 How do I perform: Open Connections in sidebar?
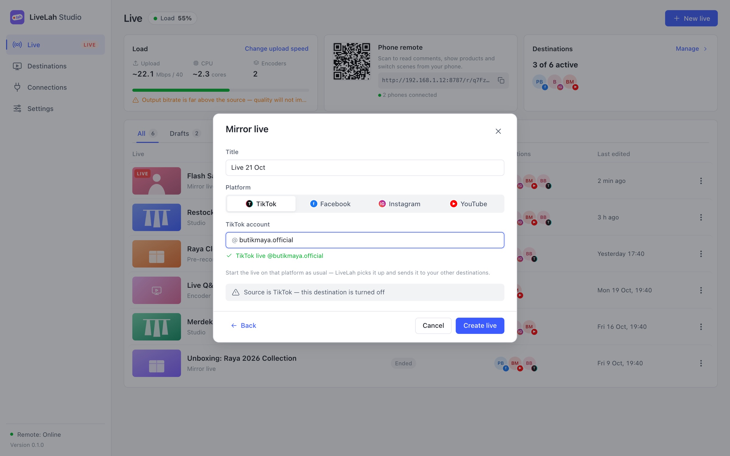point(55,87)
